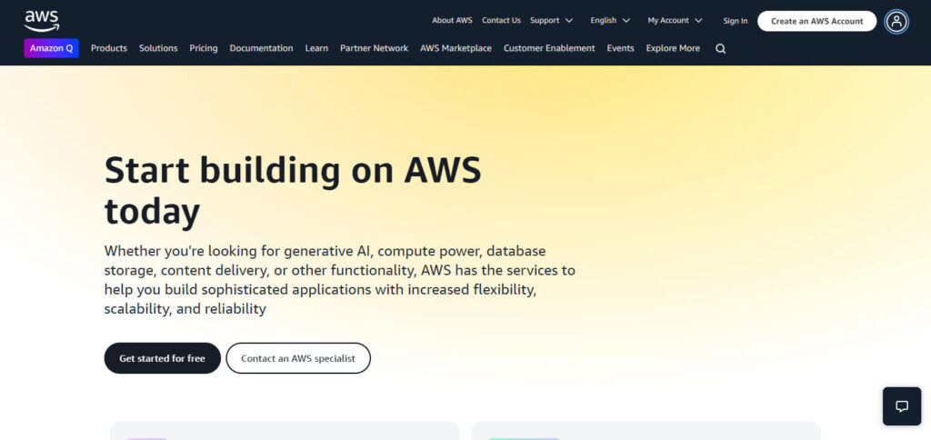
Task: Open the Learn menu
Action: [316, 48]
